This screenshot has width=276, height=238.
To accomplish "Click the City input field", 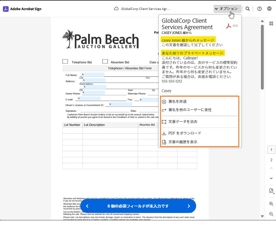I will [95, 87].
